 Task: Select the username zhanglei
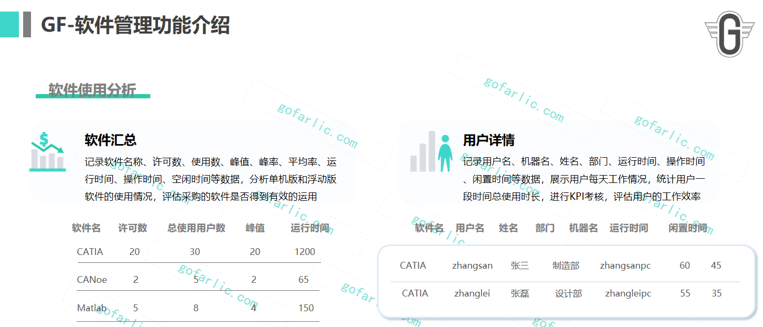point(472,294)
